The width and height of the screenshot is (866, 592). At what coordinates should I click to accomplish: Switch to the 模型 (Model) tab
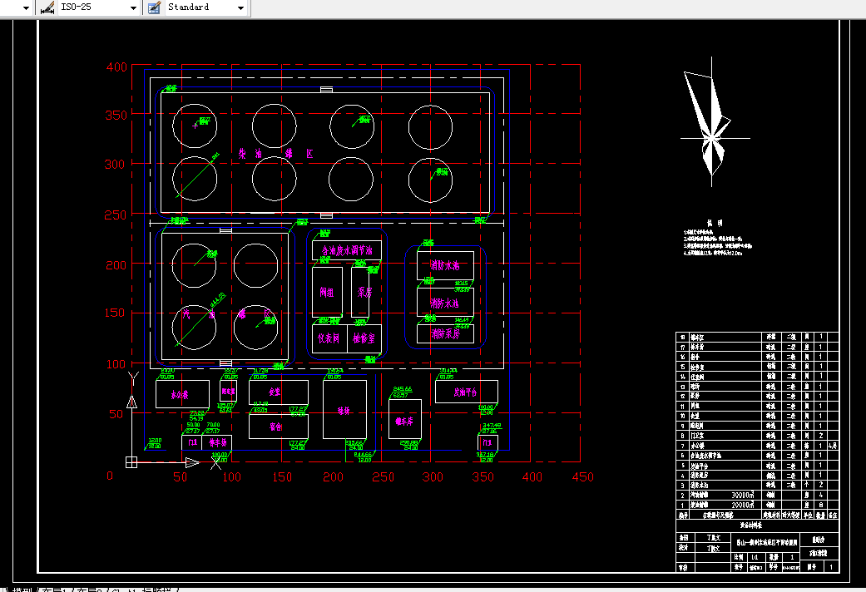[22, 590]
